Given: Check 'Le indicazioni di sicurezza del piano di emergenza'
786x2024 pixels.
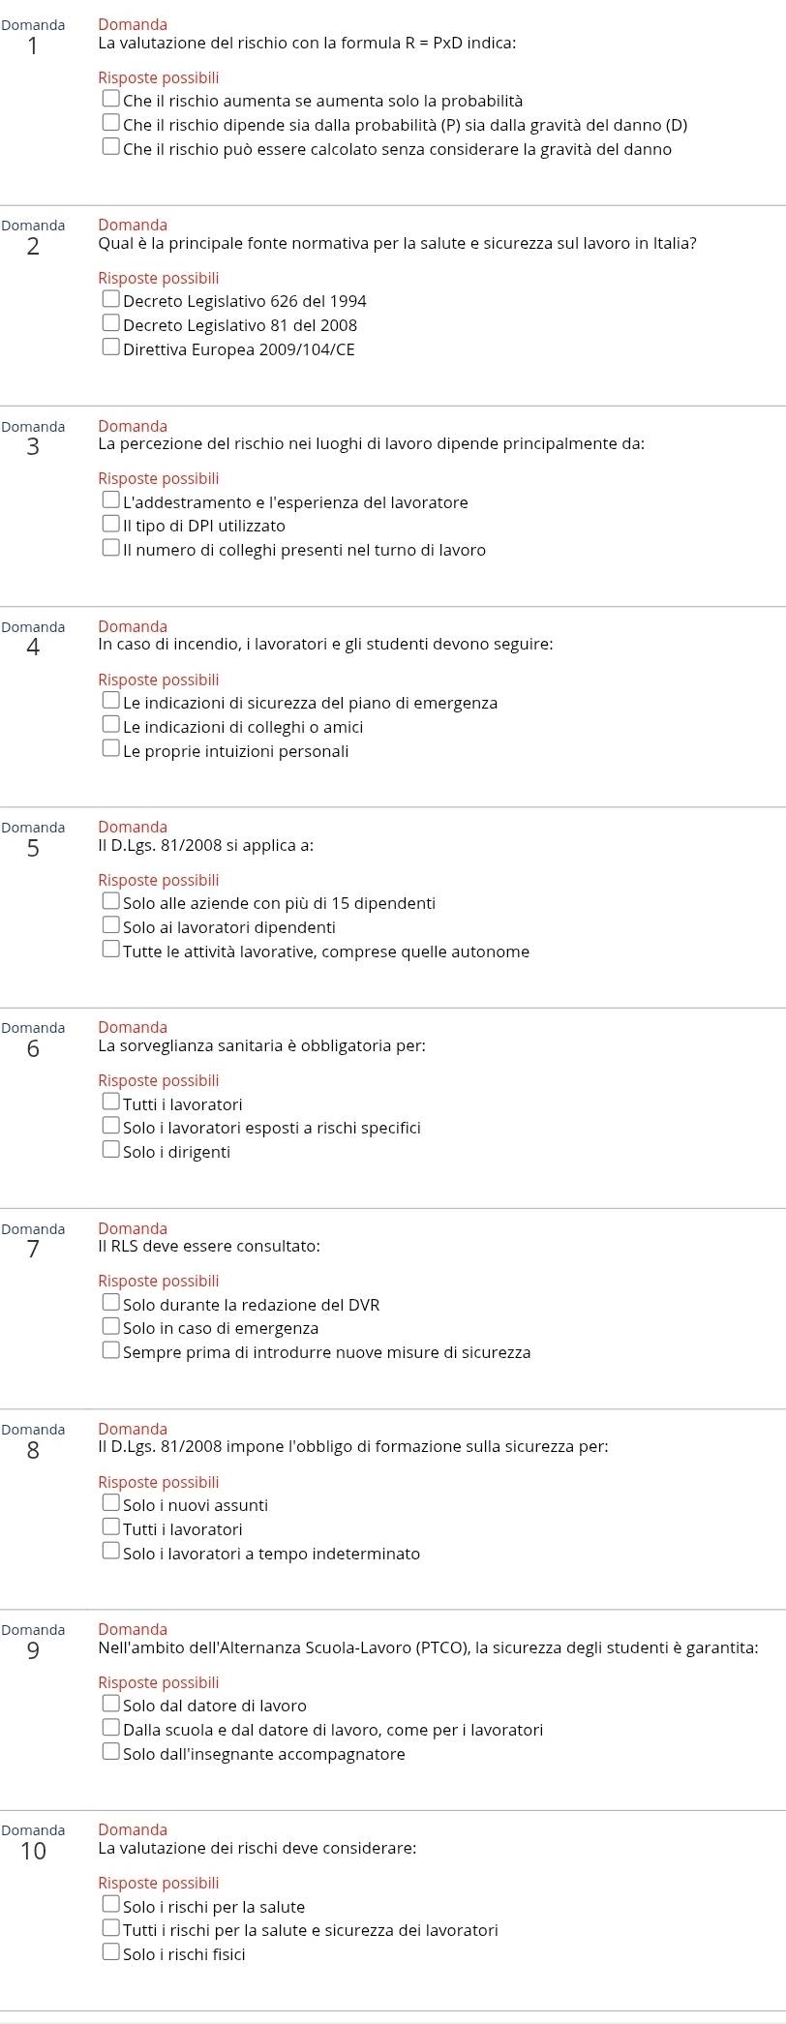Looking at the screenshot, I should click(x=111, y=701).
